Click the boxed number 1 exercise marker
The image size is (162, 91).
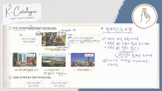10,28
